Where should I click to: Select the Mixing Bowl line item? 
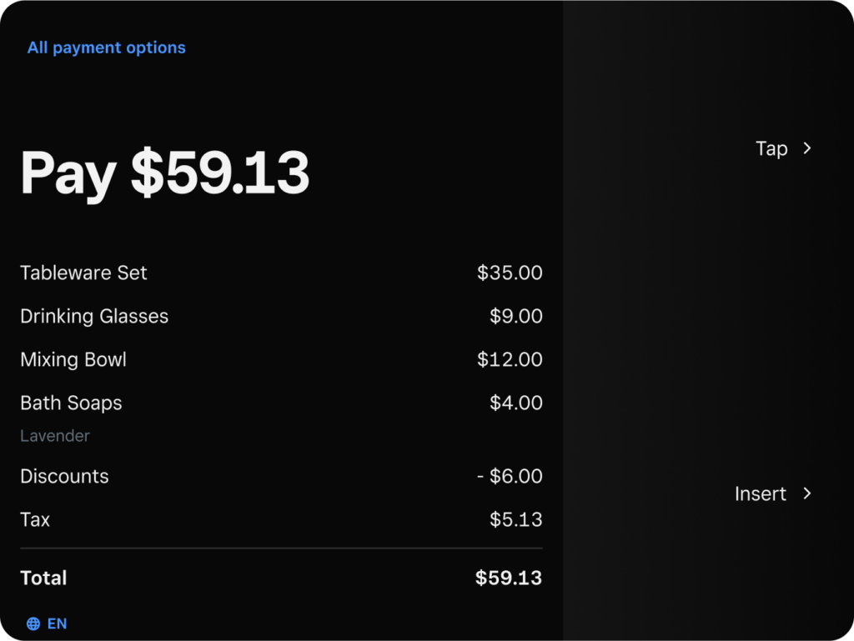[x=281, y=359]
